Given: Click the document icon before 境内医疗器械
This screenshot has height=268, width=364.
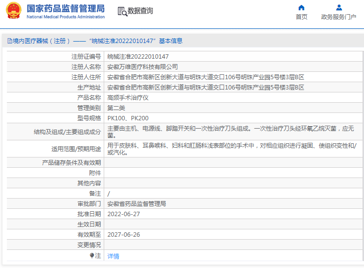Looking at the screenshot, I should [x=9, y=41].
